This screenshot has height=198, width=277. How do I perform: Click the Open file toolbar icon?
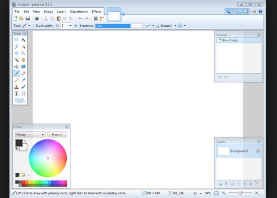click(x=21, y=18)
